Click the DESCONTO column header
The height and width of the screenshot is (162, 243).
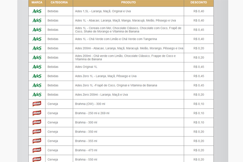[199, 2]
